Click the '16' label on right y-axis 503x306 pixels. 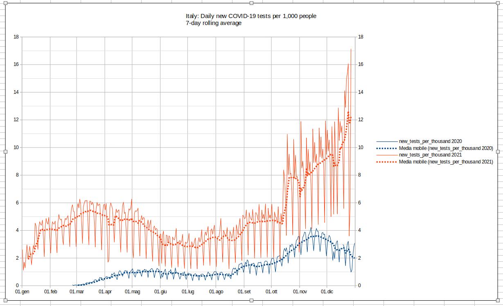pos(361,64)
